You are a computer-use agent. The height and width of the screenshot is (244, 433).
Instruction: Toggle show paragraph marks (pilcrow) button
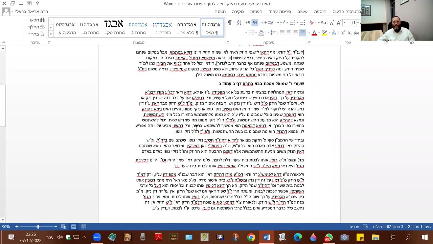pos(230,23)
